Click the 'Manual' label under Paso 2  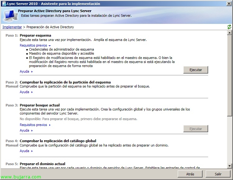pyautogui.click(x=12, y=86)
